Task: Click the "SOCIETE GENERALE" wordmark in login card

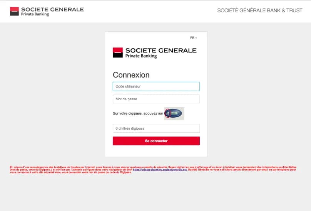Action: [161, 50]
